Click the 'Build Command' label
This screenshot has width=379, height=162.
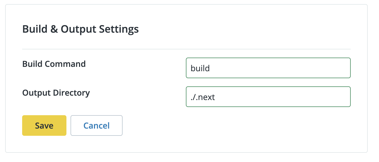click(54, 64)
